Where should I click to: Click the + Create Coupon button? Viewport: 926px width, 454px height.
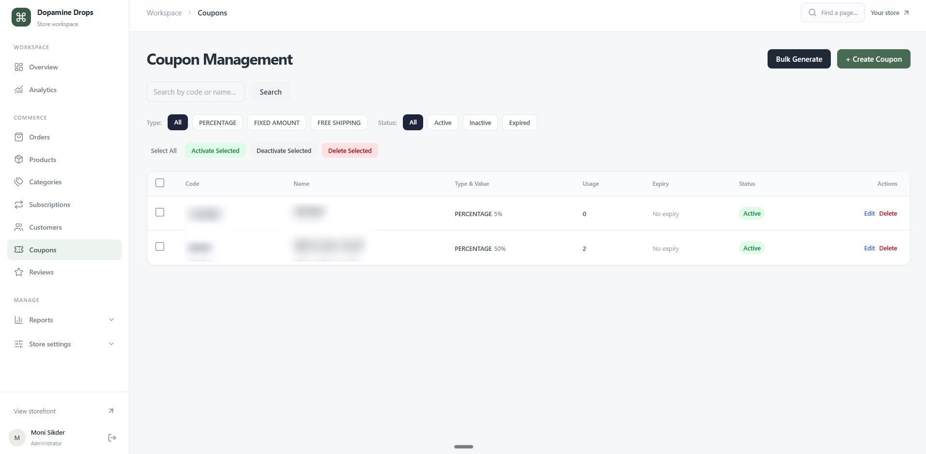[x=873, y=59]
